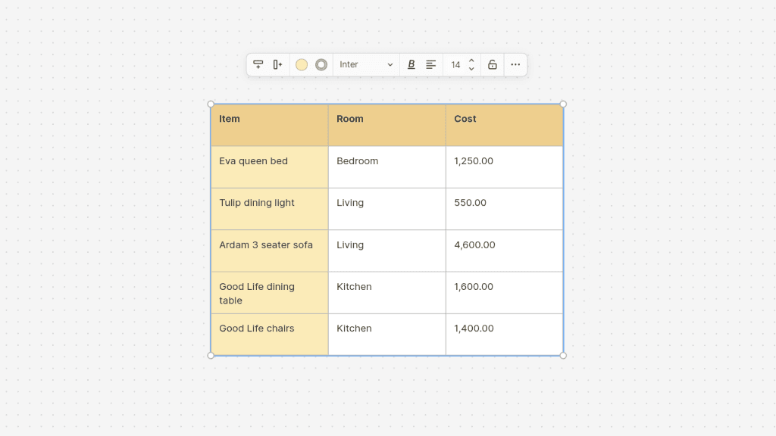
Task: Select the Tulip dining light cell
Action: pyautogui.click(x=270, y=209)
